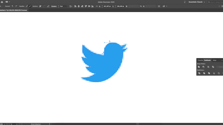Click the Select Similar Objects icon

point(164,6)
